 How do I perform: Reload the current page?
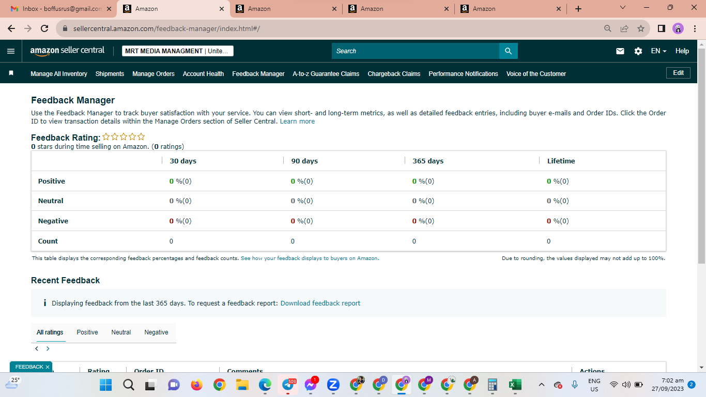44,28
